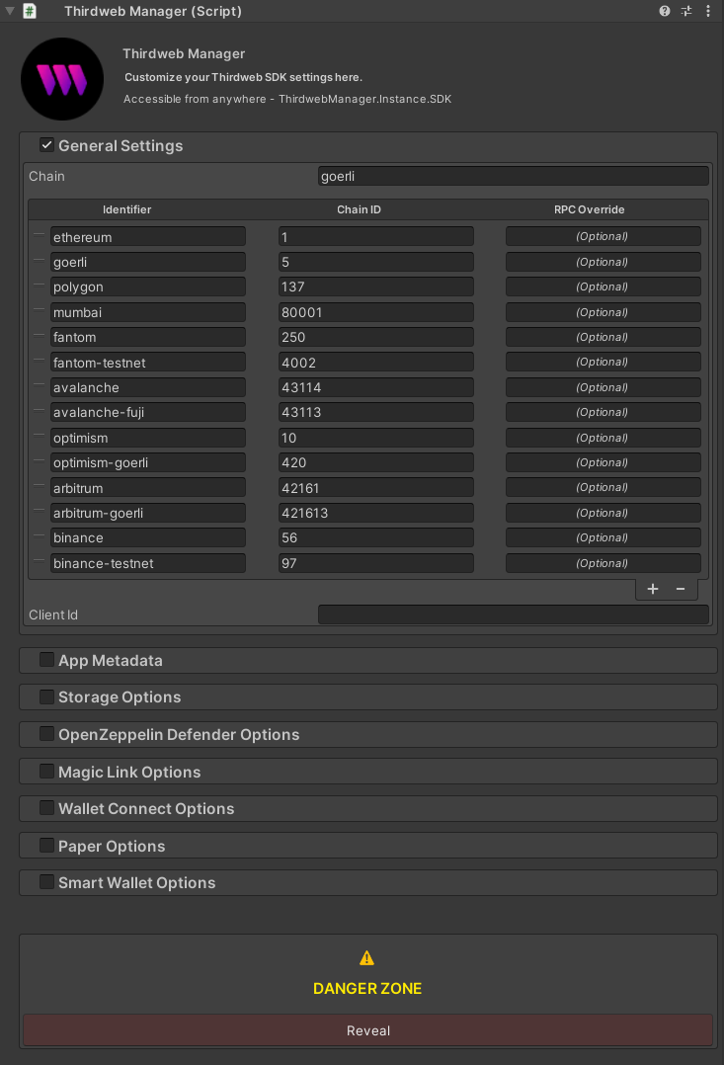Select the binance-testnet row drag handle
The image size is (724, 1065).
(39, 562)
